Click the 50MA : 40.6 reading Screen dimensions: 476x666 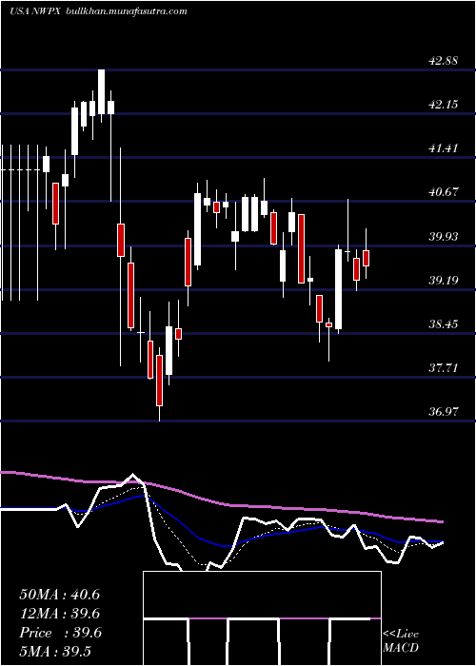[59, 595]
